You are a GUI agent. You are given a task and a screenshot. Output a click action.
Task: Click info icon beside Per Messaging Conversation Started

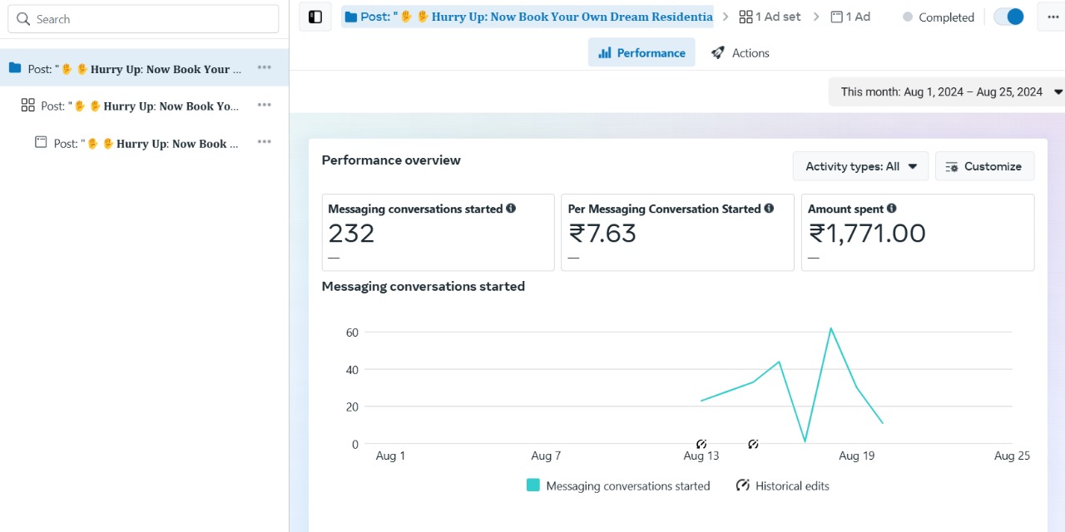click(769, 209)
